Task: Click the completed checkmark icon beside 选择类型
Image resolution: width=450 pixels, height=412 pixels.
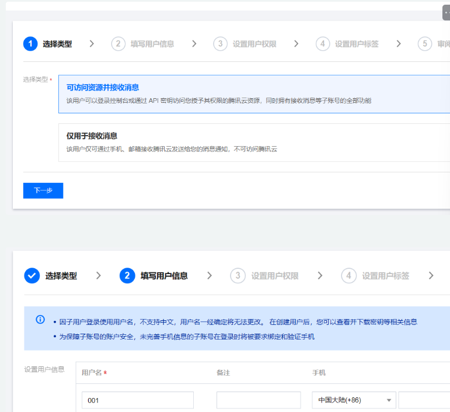Action: 32,276
